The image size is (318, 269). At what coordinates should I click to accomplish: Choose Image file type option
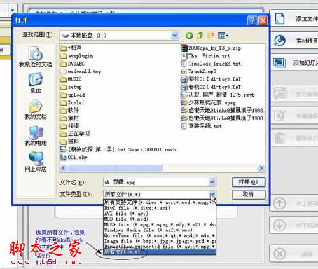point(160,241)
